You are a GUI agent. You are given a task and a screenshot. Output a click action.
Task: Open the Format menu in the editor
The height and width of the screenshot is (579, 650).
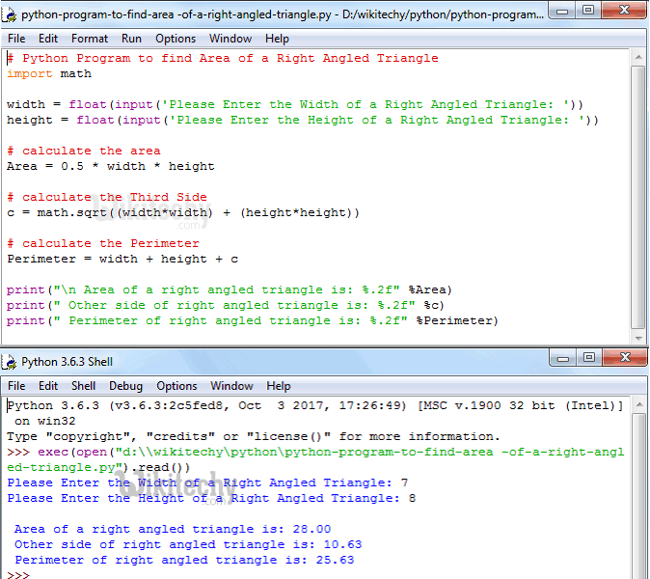[90, 39]
